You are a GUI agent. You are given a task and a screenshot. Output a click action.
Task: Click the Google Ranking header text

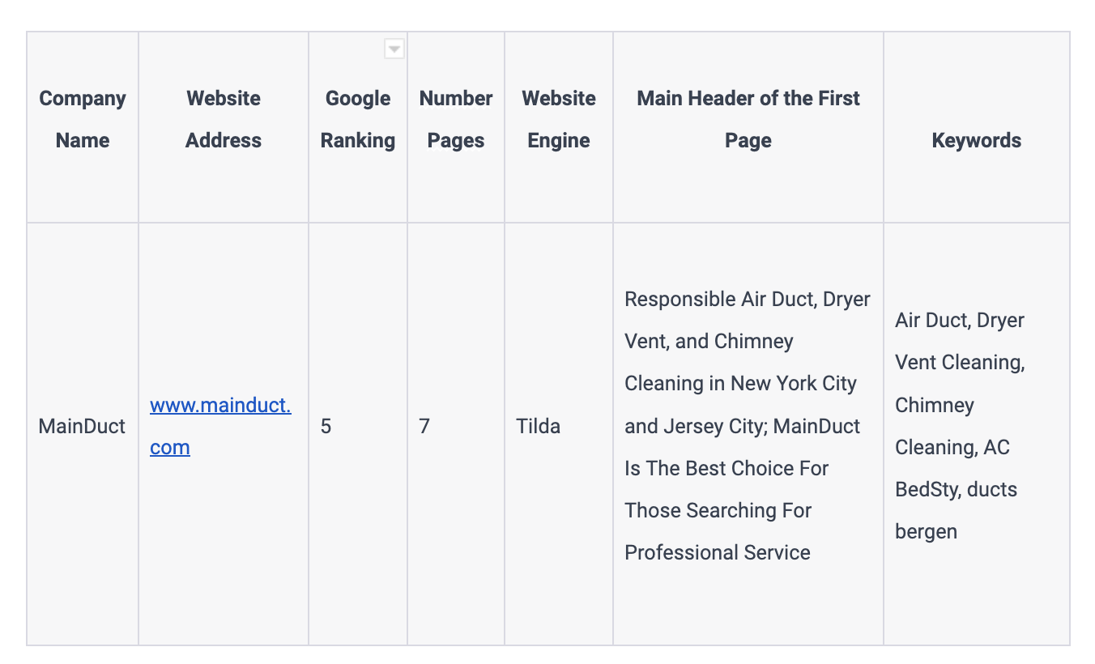coord(358,119)
